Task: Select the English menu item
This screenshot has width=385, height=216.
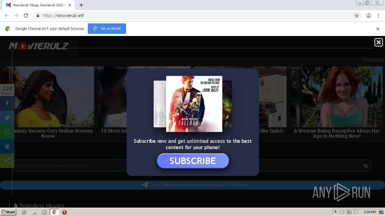Action: [x=42, y=67]
